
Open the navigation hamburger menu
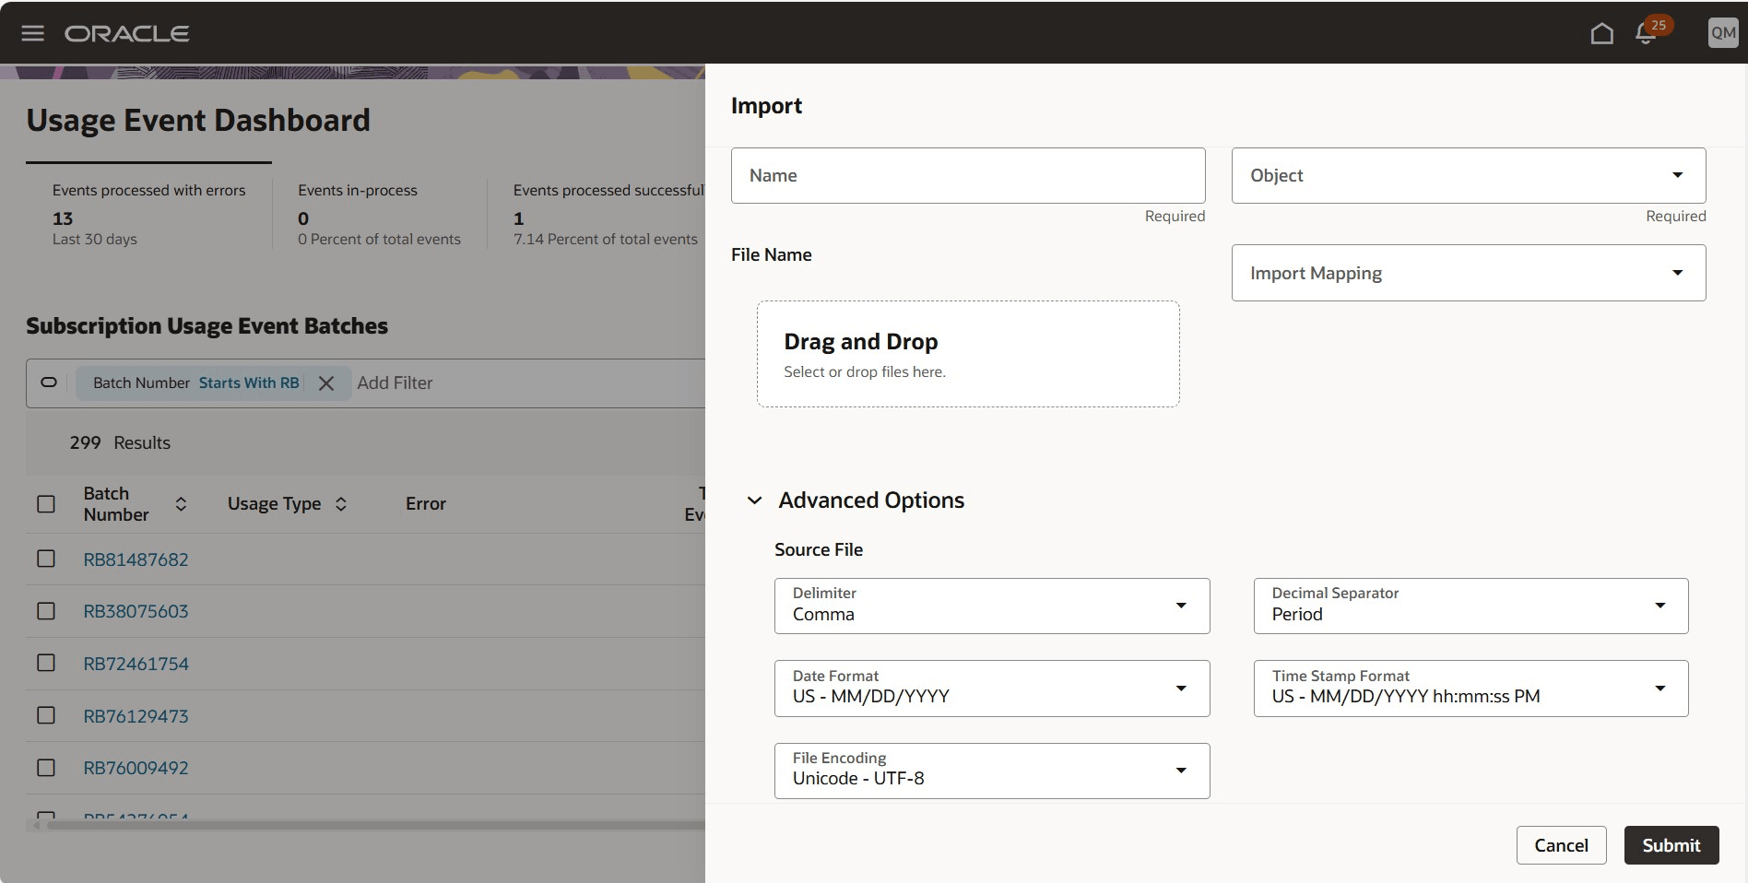pyautogui.click(x=32, y=32)
